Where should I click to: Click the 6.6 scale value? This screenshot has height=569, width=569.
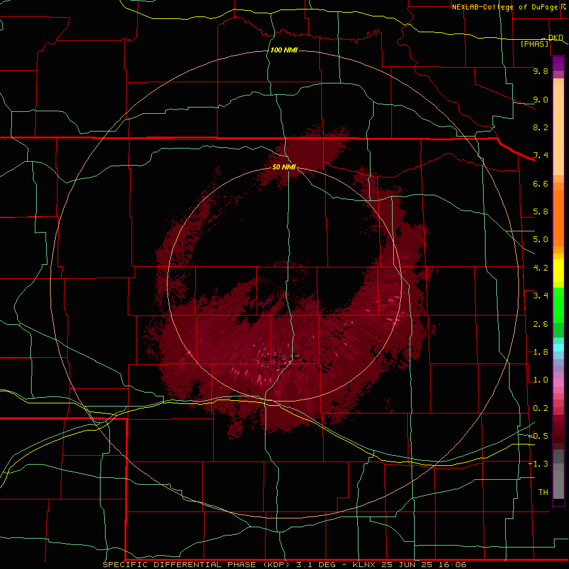point(541,183)
